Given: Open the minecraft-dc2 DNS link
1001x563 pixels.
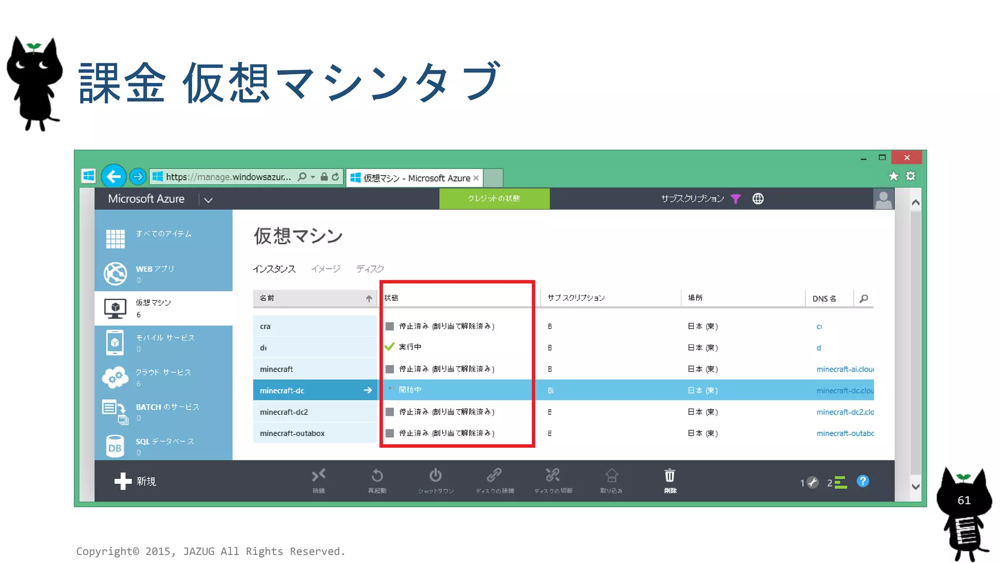Looking at the screenshot, I should tap(845, 412).
